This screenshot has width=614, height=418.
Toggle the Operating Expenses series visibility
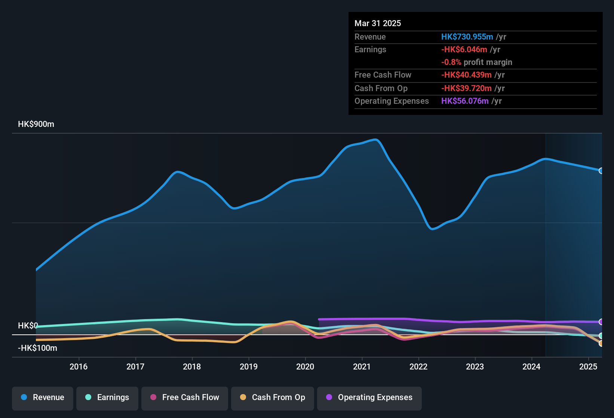tap(369, 398)
